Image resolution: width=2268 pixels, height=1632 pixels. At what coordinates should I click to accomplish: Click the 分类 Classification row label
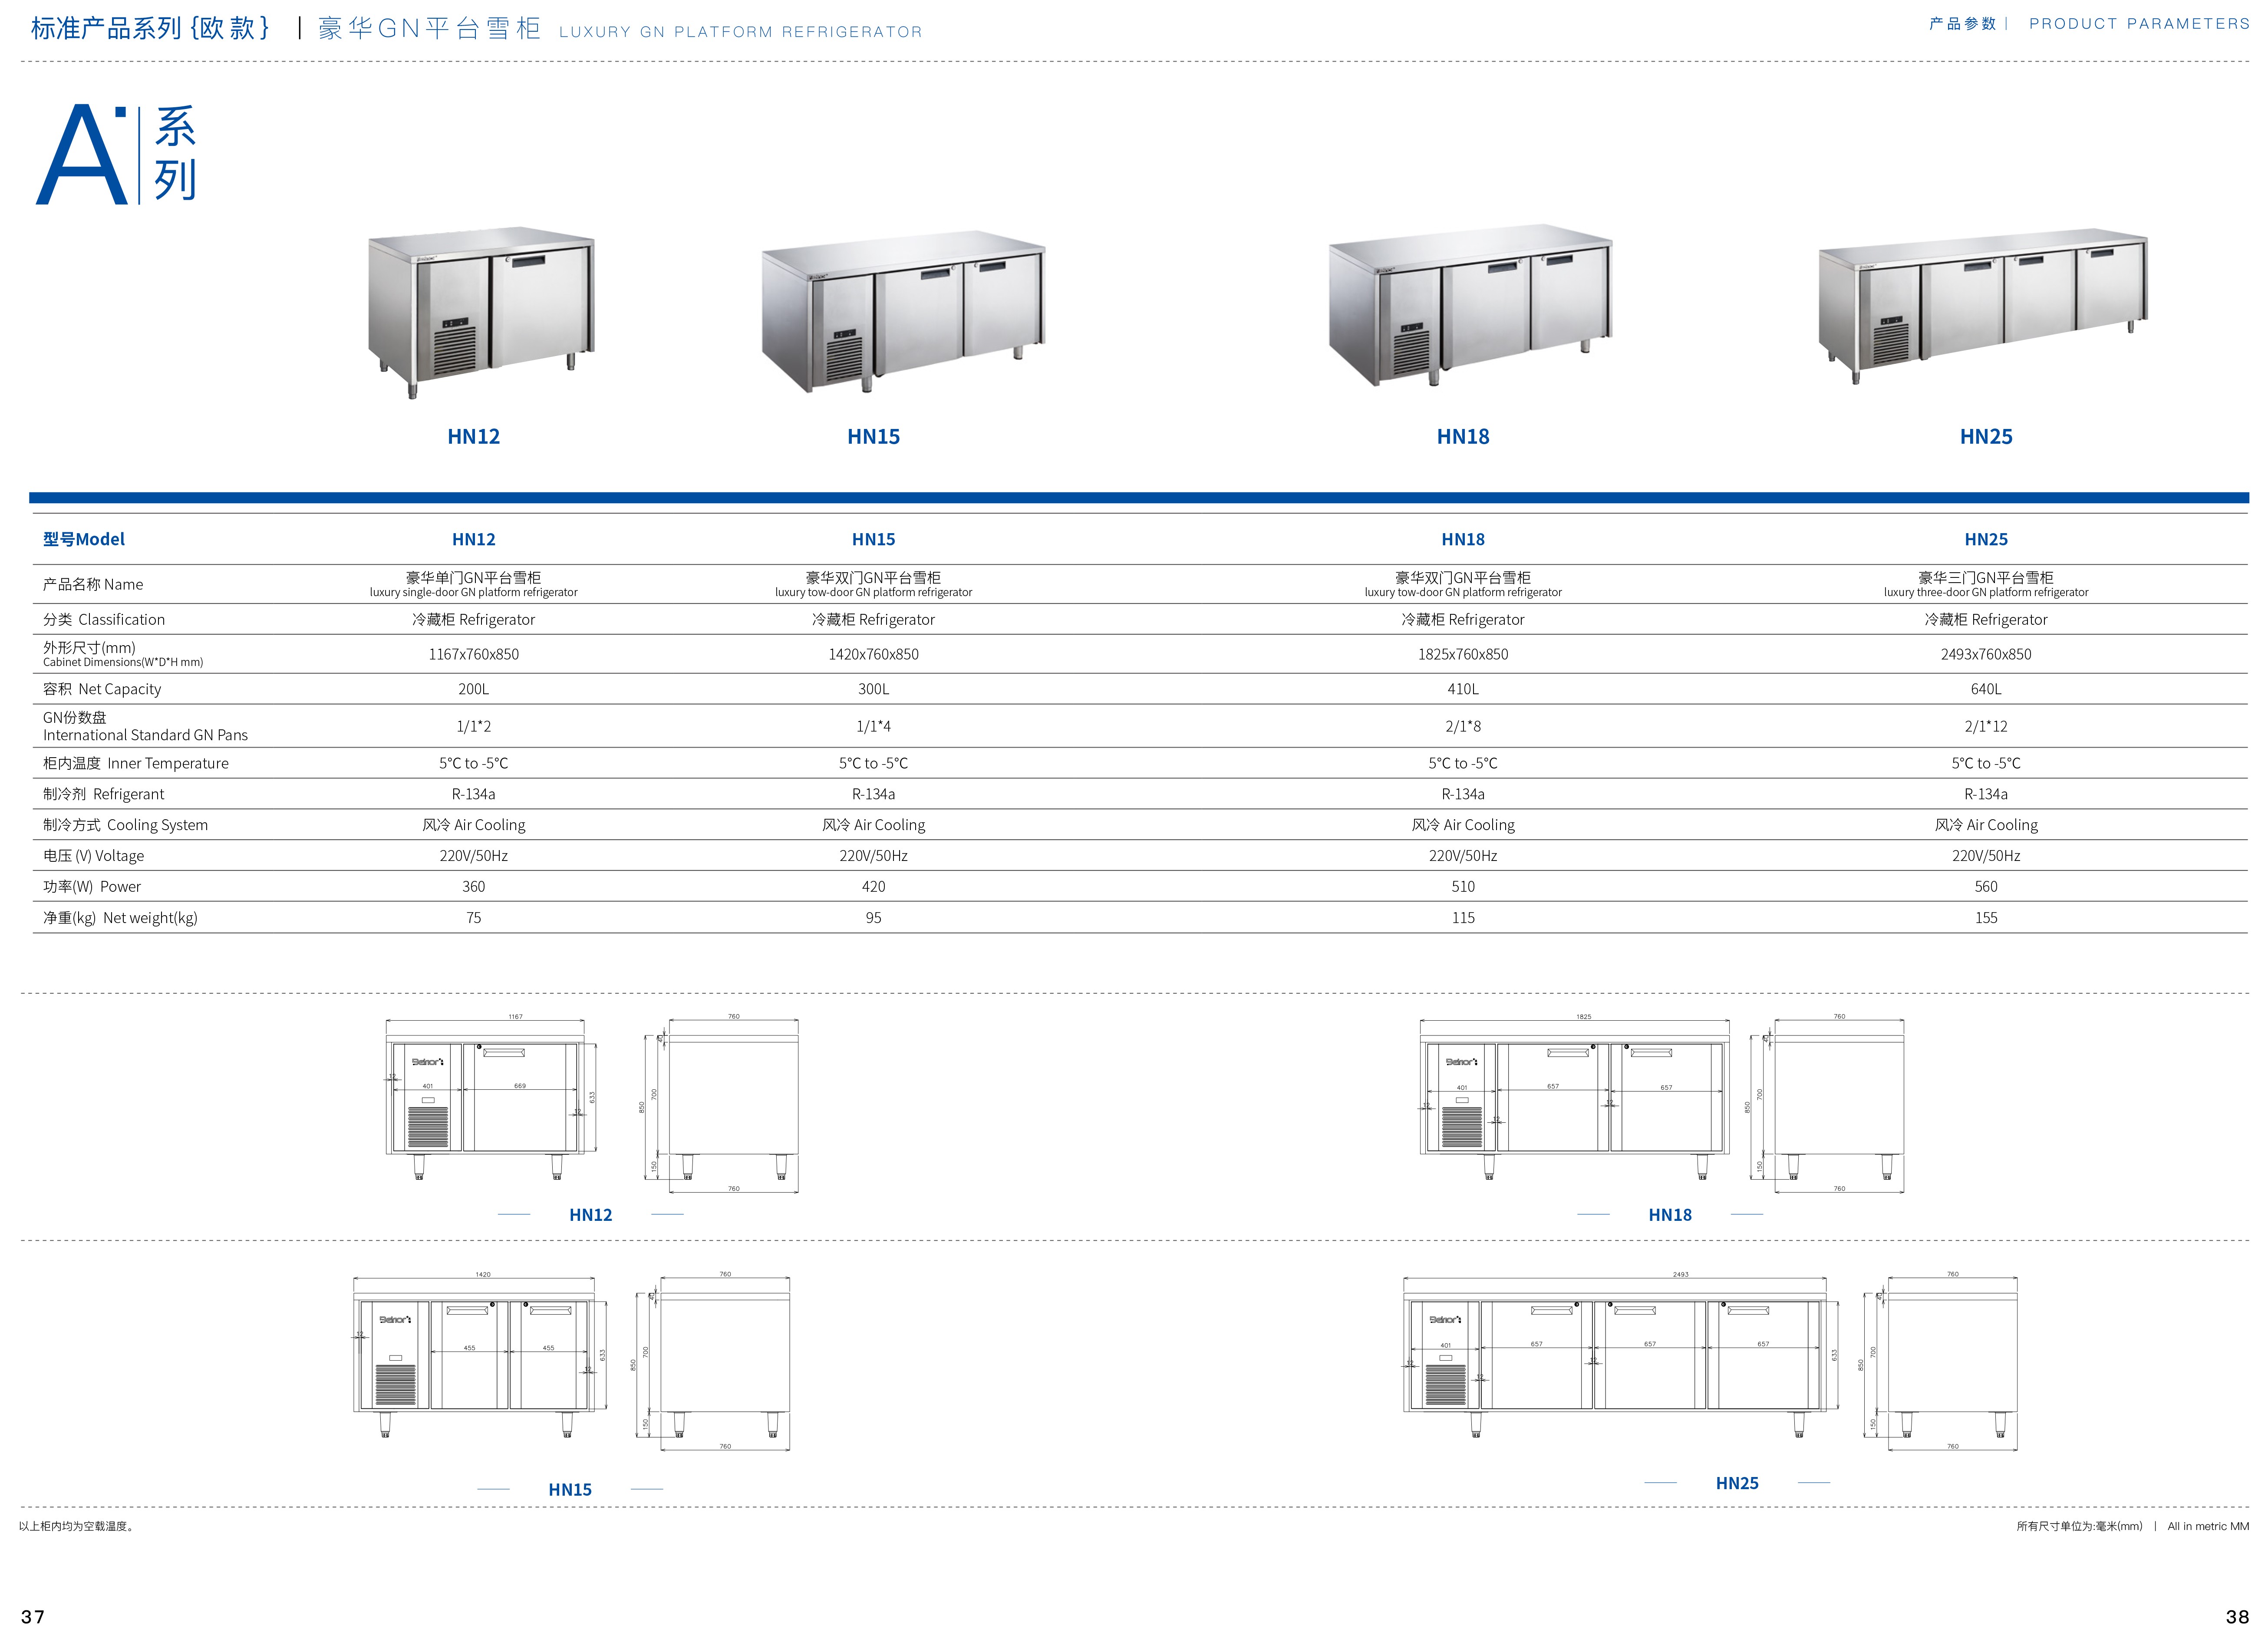click(104, 620)
